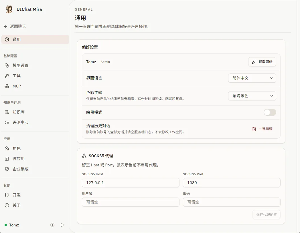The height and width of the screenshot is (233, 300).
Task: Click the MCP cubes icon in sidebar
Action: (7, 86)
